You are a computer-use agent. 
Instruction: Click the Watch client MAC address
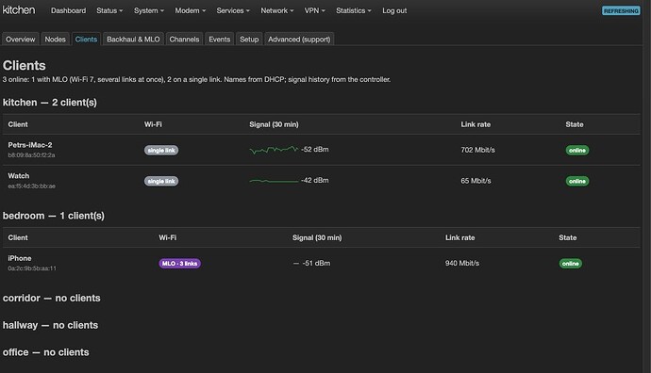tap(31, 186)
